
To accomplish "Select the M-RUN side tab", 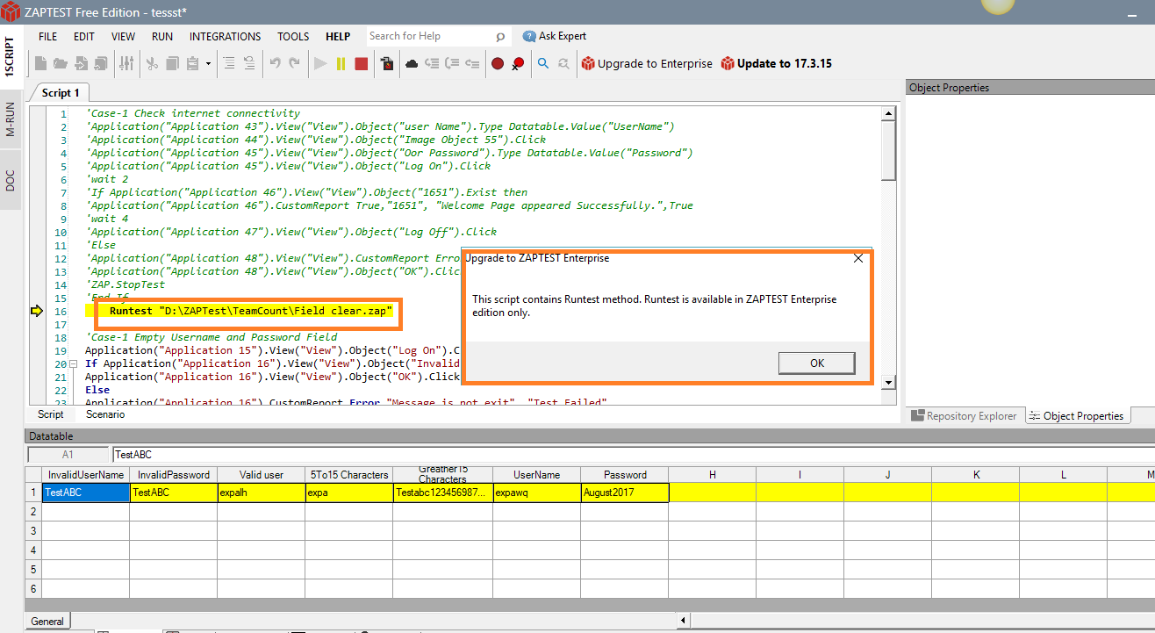I will pos(11,119).
